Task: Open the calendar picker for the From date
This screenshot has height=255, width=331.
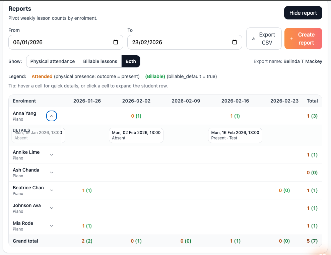Action: (x=116, y=42)
